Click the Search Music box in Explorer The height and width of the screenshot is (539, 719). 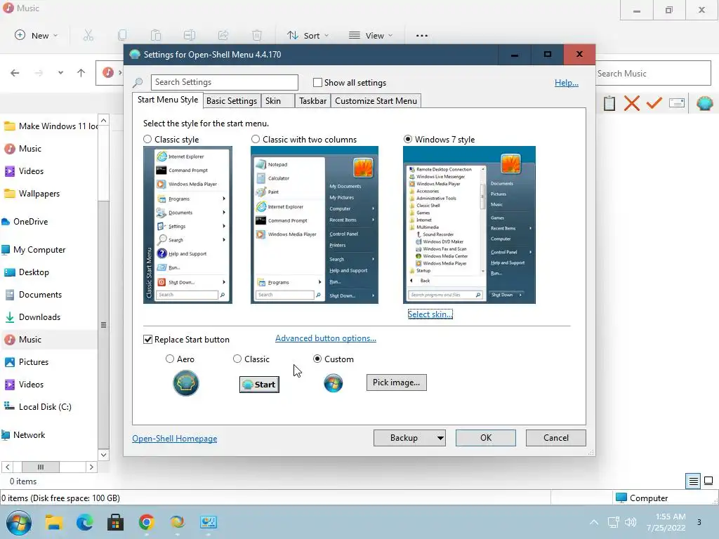653,73
